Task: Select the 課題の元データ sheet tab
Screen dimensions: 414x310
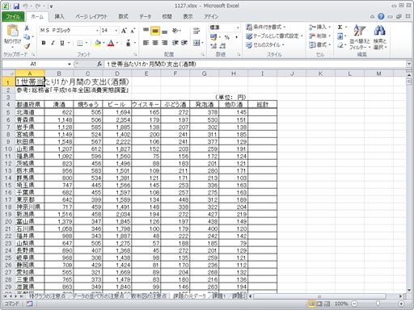Action: coord(189,296)
